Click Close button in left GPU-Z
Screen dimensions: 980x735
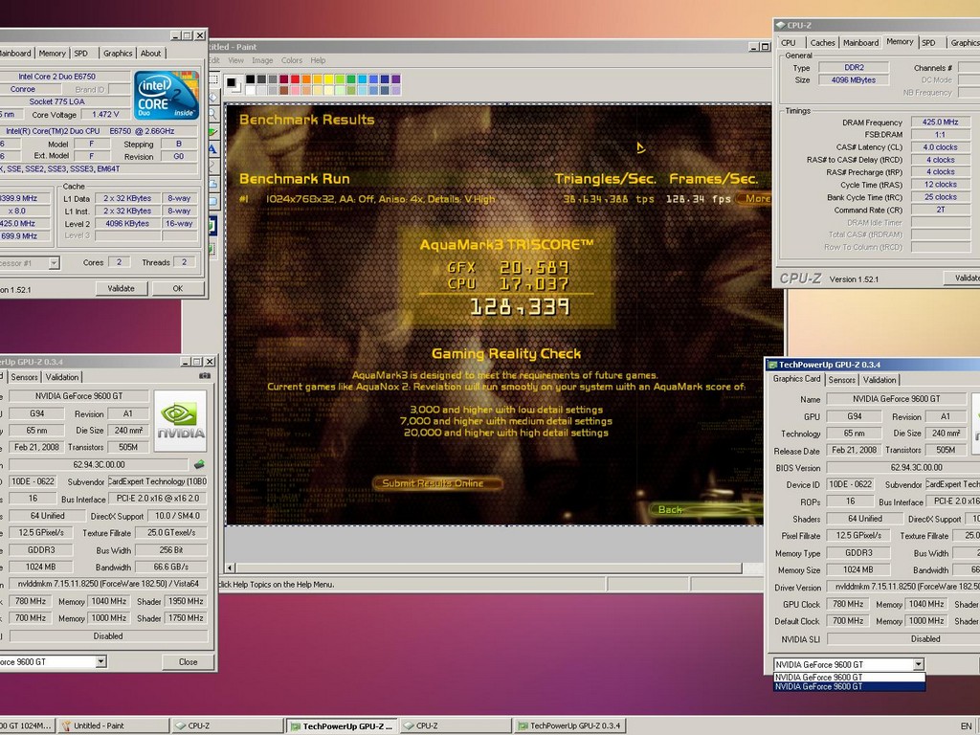188,662
